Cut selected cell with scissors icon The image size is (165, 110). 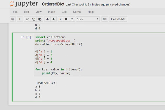[x=27, y=19]
